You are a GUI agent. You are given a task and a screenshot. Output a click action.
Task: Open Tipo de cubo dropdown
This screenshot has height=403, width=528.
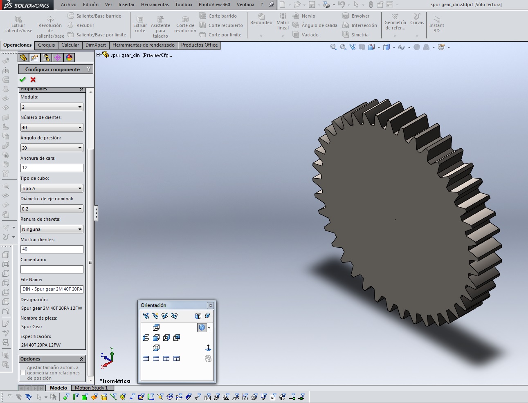tap(52, 188)
